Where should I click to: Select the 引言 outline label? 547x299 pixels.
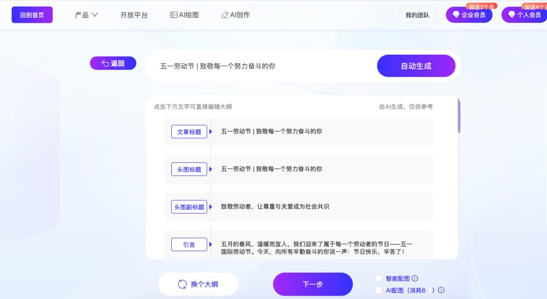pyautogui.click(x=189, y=245)
